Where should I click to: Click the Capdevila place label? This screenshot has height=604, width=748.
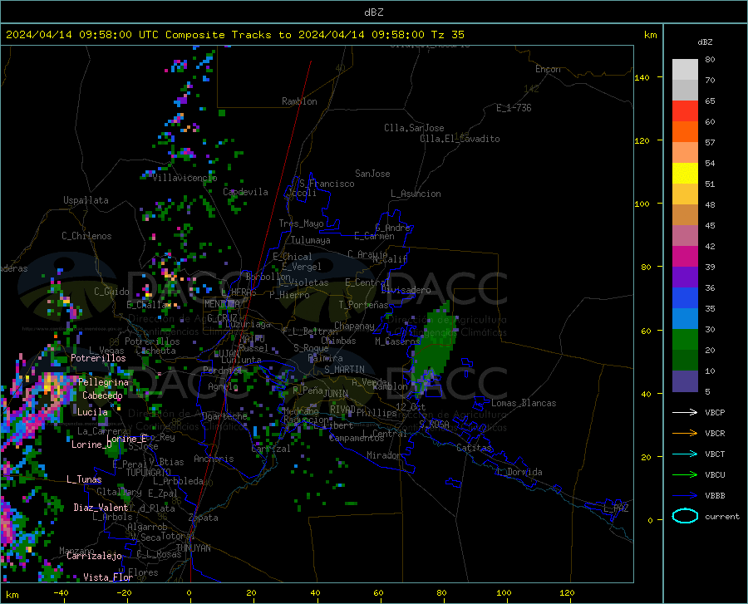(245, 192)
